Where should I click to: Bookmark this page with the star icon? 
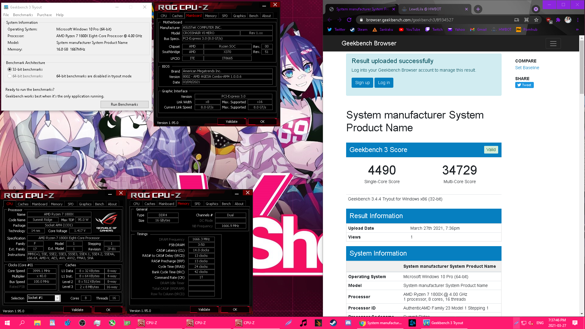click(x=536, y=20)
